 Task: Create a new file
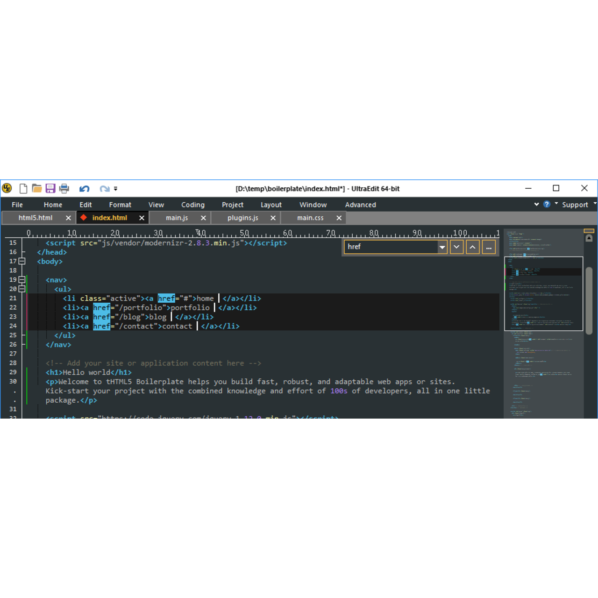pyautogui.click(x=23, y=188)
